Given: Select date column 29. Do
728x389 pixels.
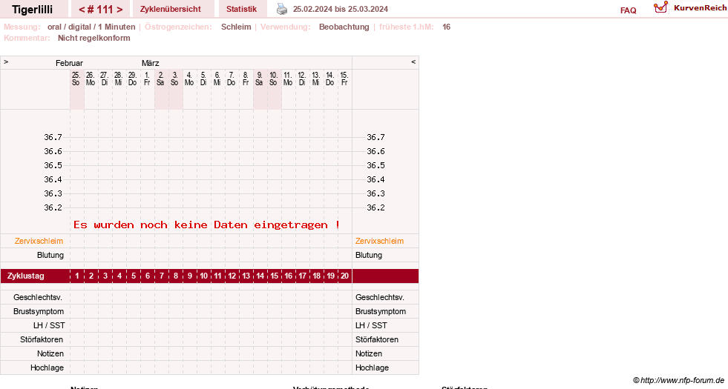Looking at the screenshot, I should coord(133,79).
